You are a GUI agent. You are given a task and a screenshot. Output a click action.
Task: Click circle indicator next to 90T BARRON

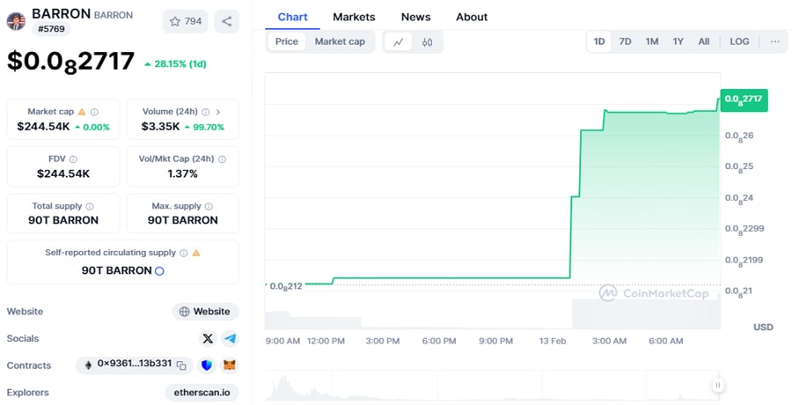point(159,271)
